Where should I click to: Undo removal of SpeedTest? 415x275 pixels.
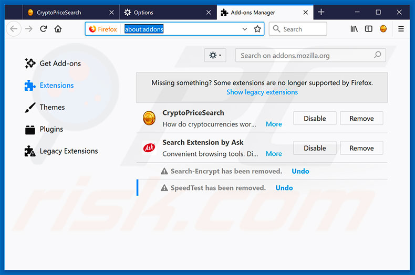(284, 188)
